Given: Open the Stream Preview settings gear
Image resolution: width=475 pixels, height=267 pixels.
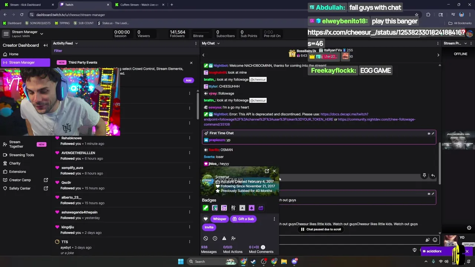Looking at the screenshot, I should [469, 228].
